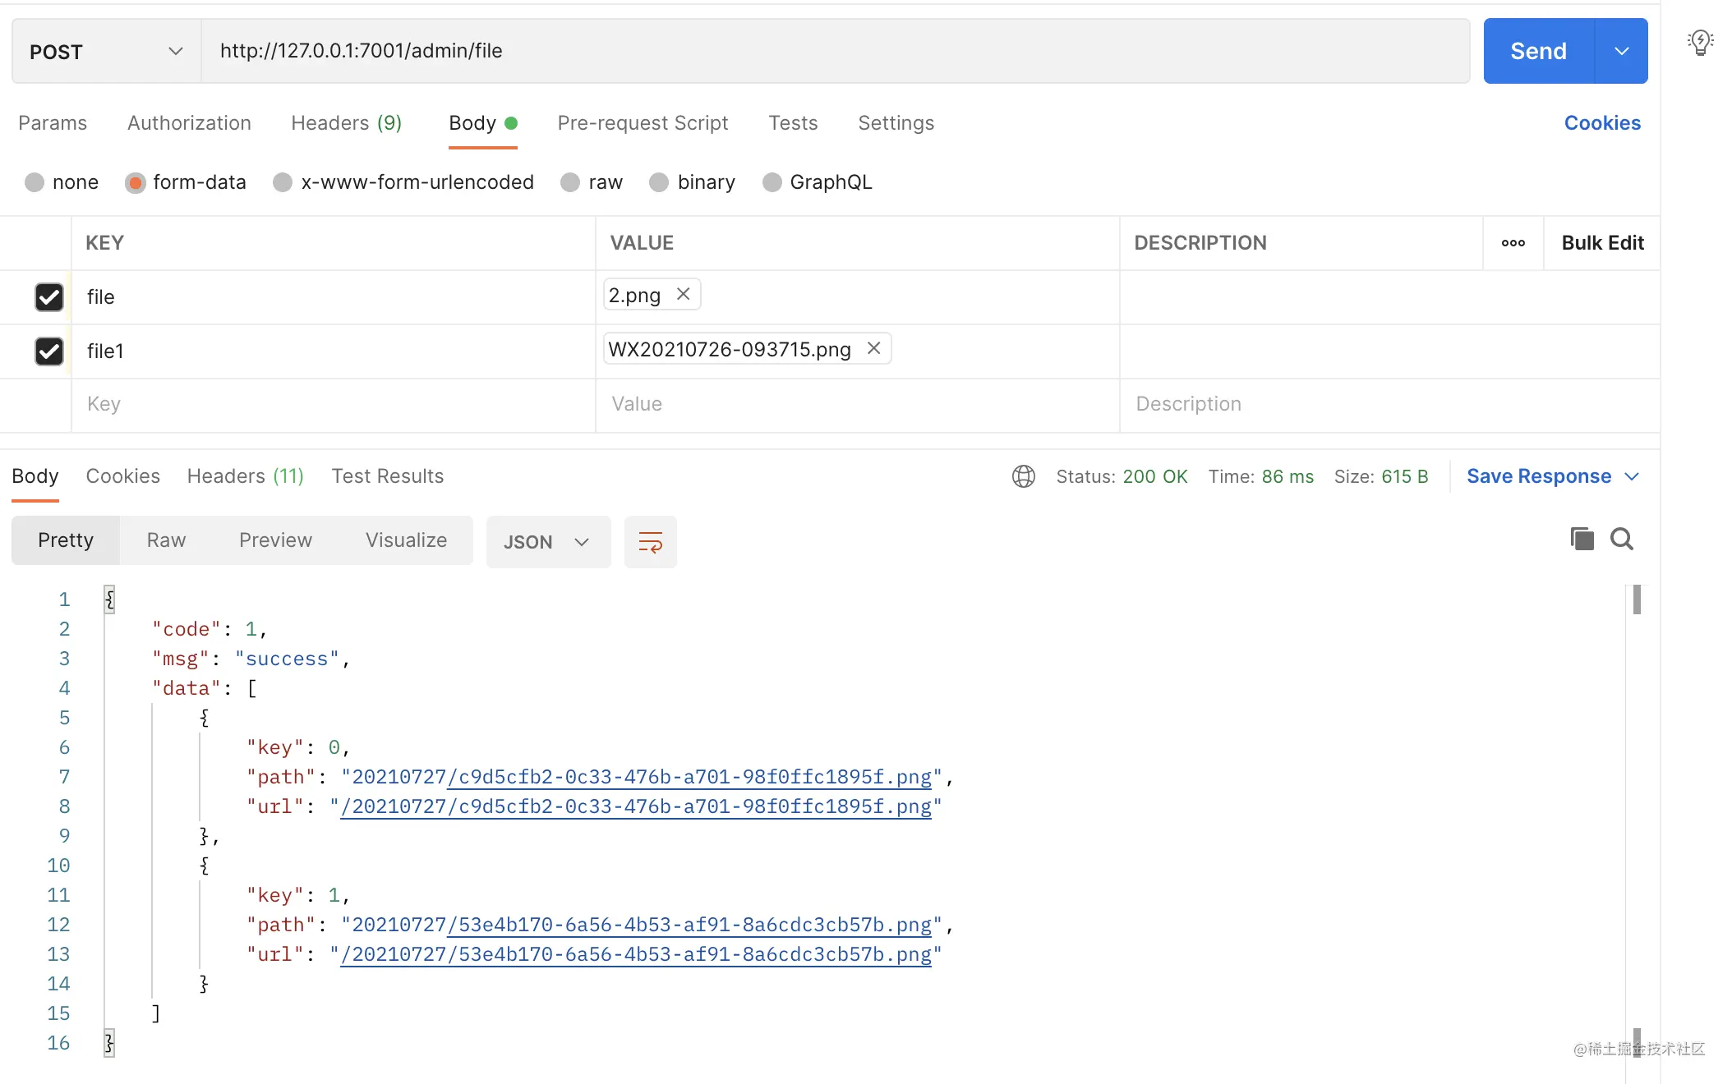Switch to the request Body tab
This screenshot has width=1732, height=1084.
tap(482, 123)
